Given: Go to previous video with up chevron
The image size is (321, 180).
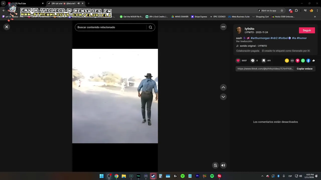Looking at the screenshot, I should point(223,87).
